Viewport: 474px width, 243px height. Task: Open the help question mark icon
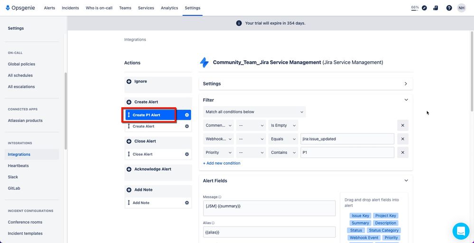coord(449,8)
